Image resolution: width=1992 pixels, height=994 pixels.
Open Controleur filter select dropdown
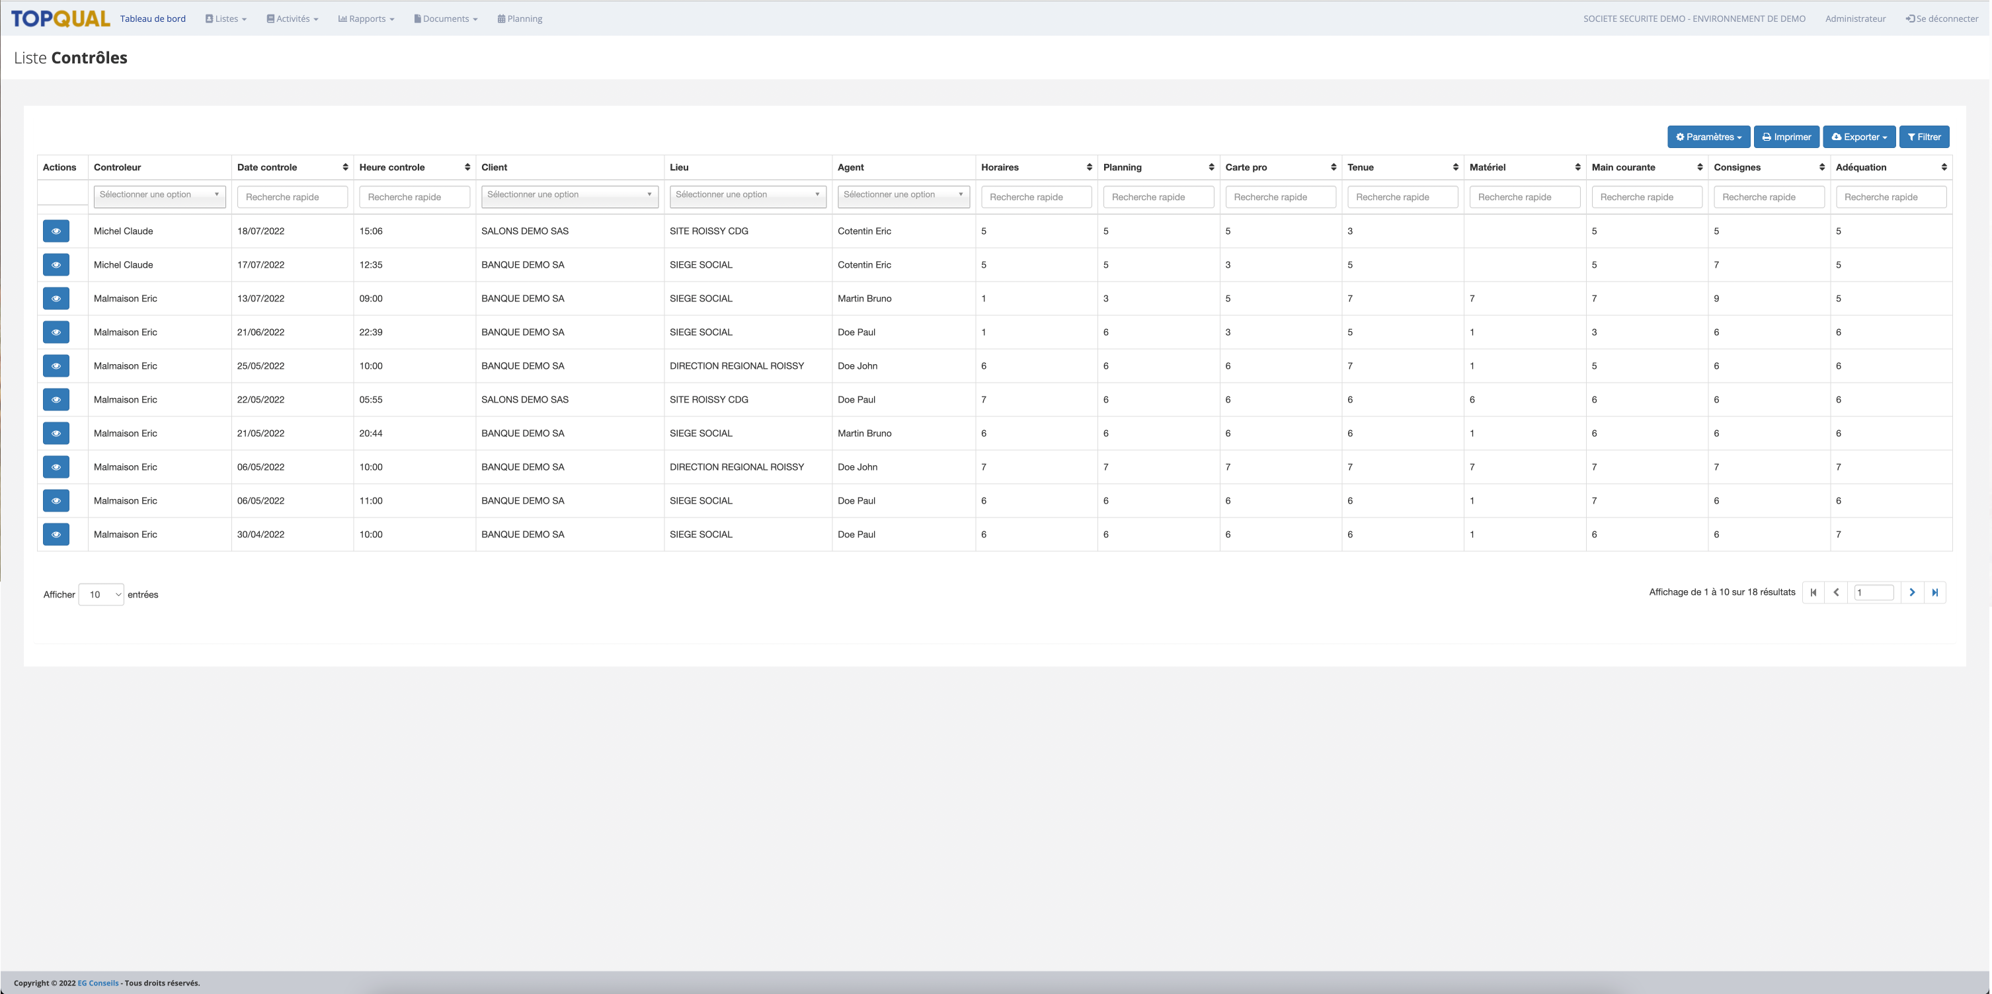point(159,196)
